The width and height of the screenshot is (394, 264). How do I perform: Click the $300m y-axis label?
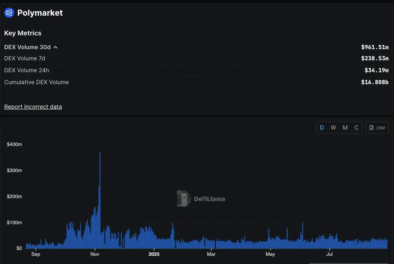tap(14, 171)
